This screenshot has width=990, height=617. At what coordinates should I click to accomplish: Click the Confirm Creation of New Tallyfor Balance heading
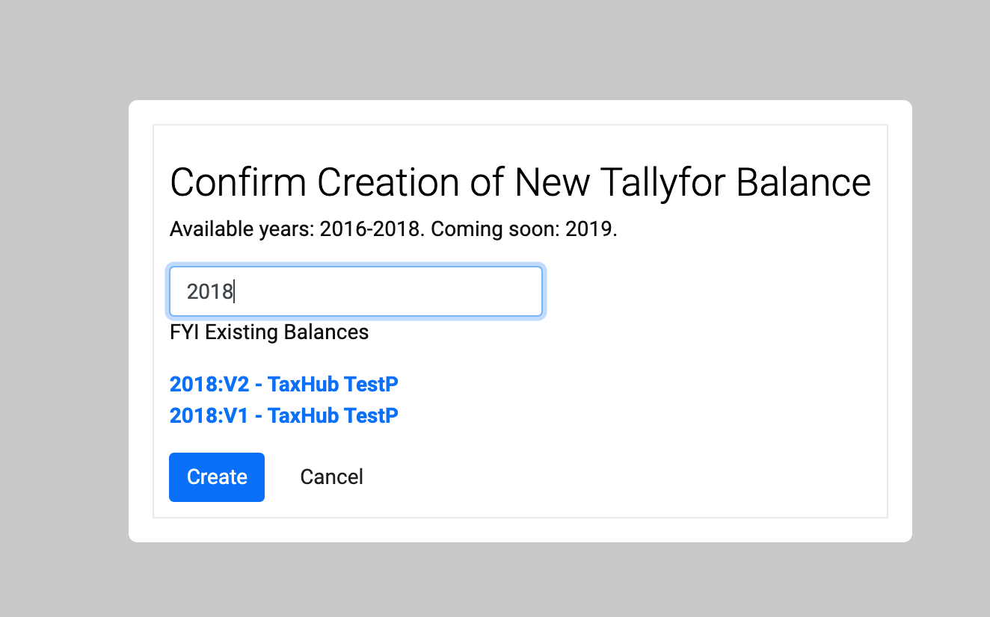point(520,182)
